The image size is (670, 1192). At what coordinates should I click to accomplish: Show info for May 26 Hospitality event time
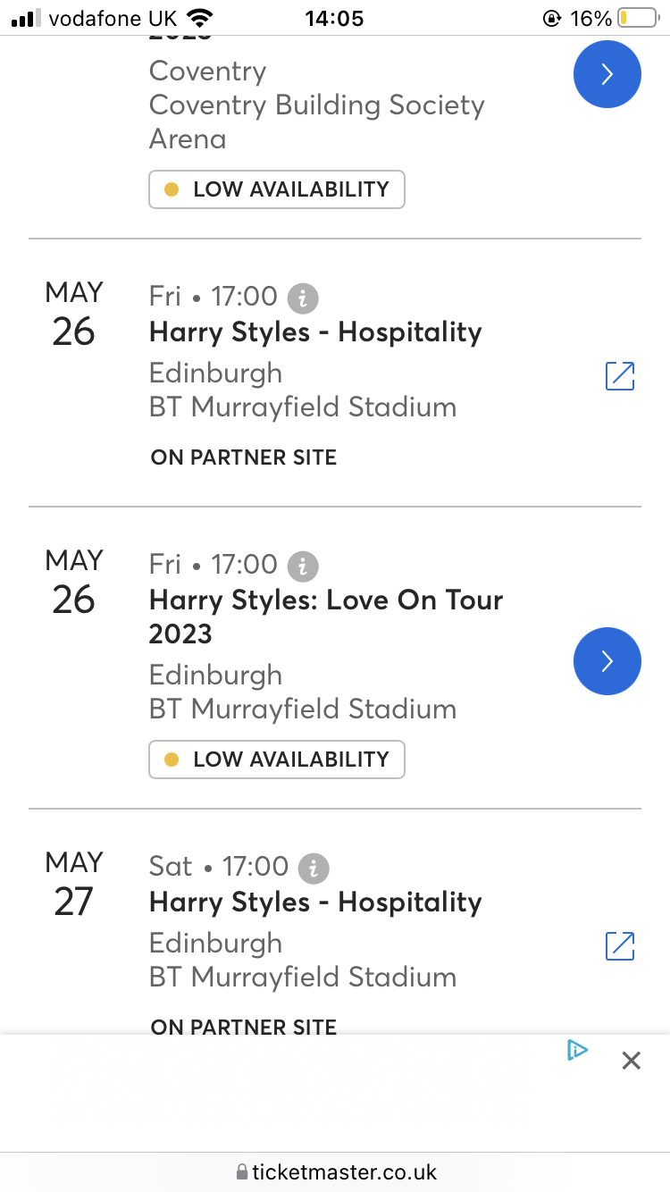pyautogui.click(x=304, y=298)
